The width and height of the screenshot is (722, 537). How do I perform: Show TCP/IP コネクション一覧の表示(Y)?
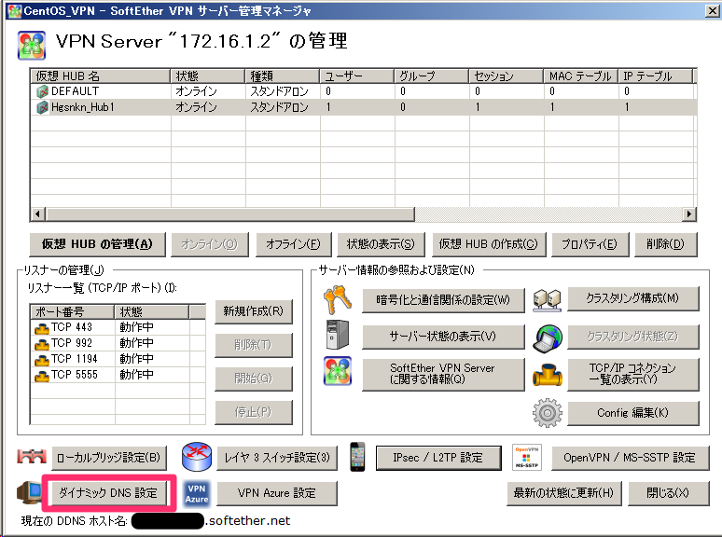tap(632, 374)
